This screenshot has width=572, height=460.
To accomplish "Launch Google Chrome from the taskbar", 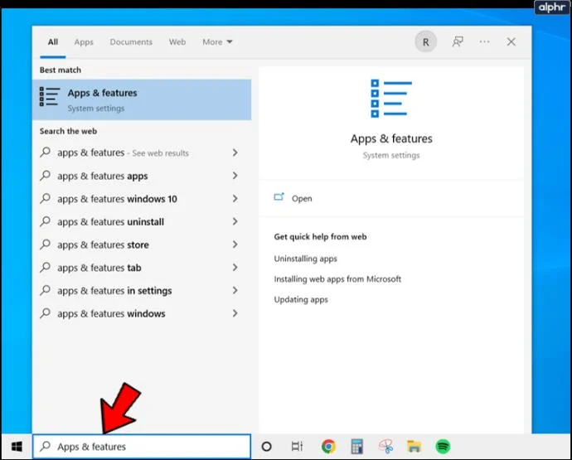I will point(328,447).
